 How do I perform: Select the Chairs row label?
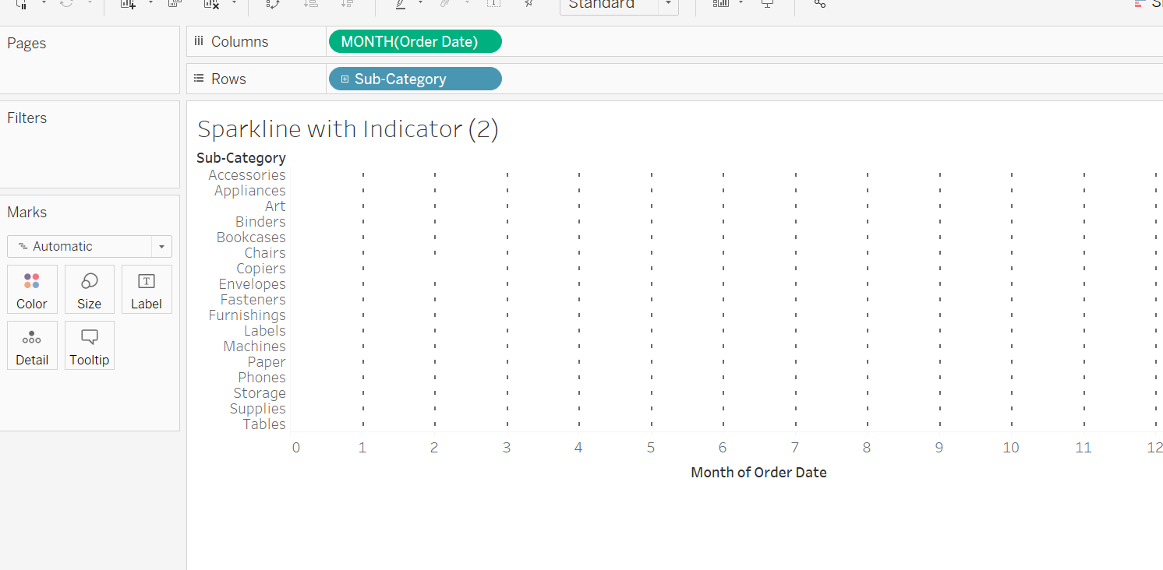click(x=265, y=253)
